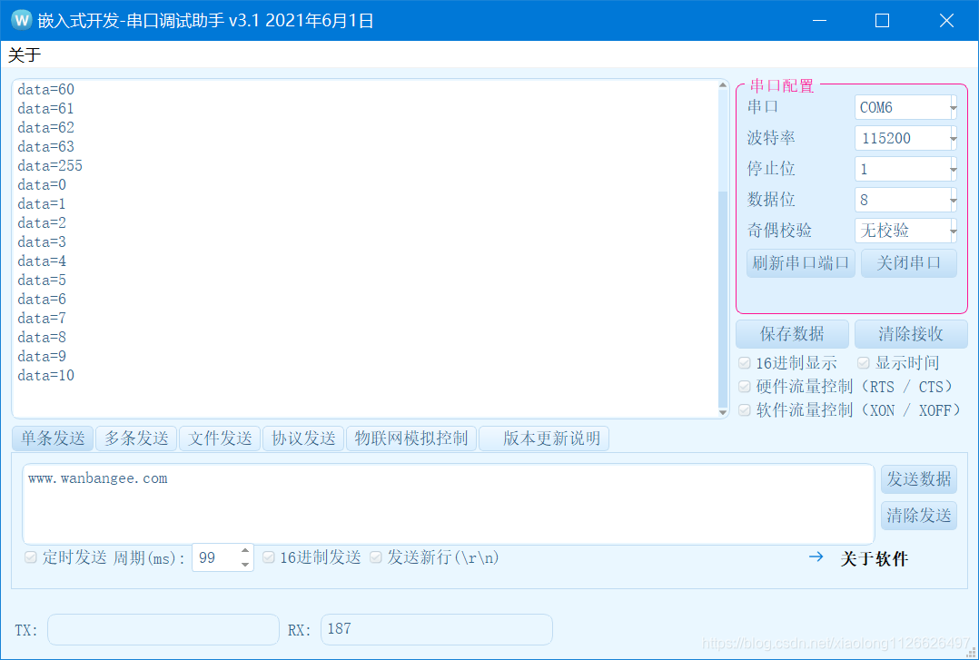Click 发送数据 to send the message
This screenshot has width=979, height=660.
(918, 479)
